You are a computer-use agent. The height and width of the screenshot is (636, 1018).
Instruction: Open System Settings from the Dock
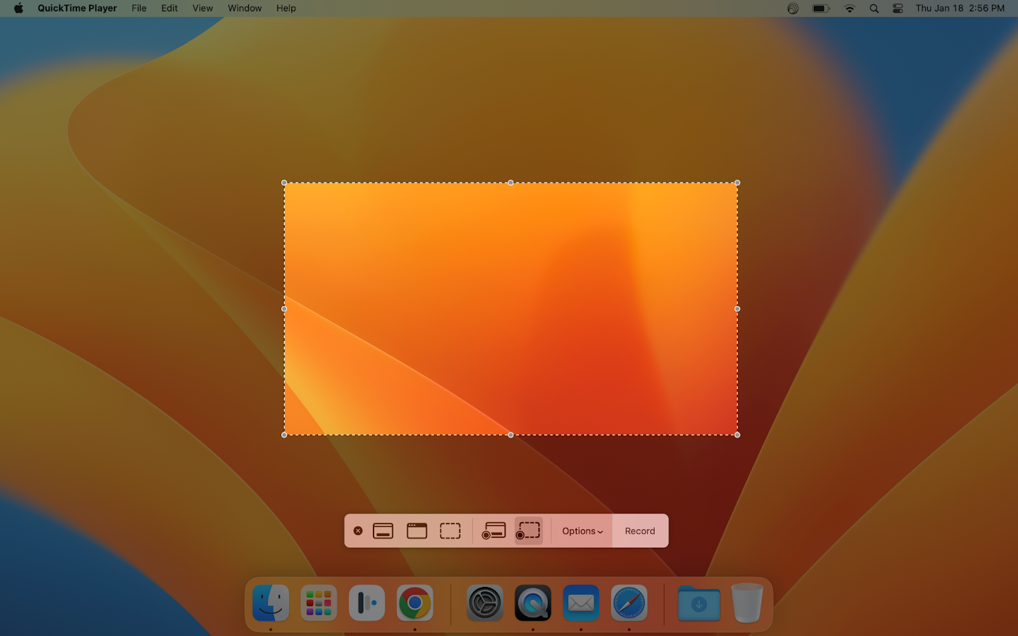(485, 603)
